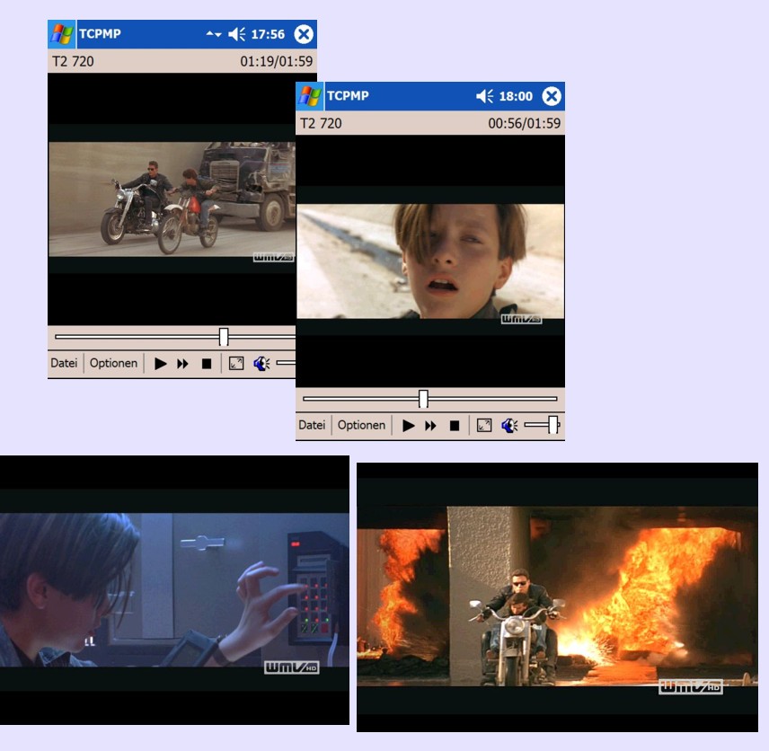This screenshot has height=751, width=769.
Task: Open Start flag in right TCPMP title bar
Action: [309, 96]
